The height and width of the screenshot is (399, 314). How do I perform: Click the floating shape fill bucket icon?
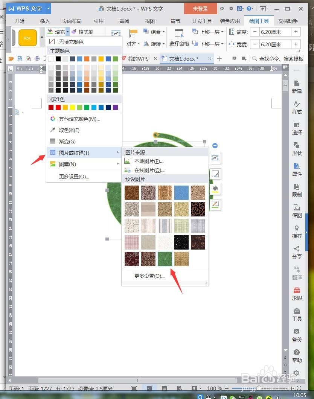(x=215, y=189)
